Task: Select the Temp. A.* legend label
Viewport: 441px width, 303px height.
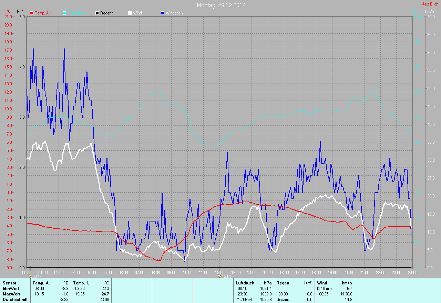Action: 43,13
